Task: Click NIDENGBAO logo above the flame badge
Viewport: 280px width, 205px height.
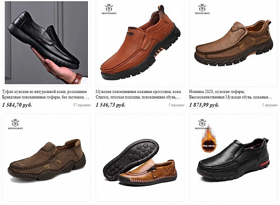Action: pos(202,124)
